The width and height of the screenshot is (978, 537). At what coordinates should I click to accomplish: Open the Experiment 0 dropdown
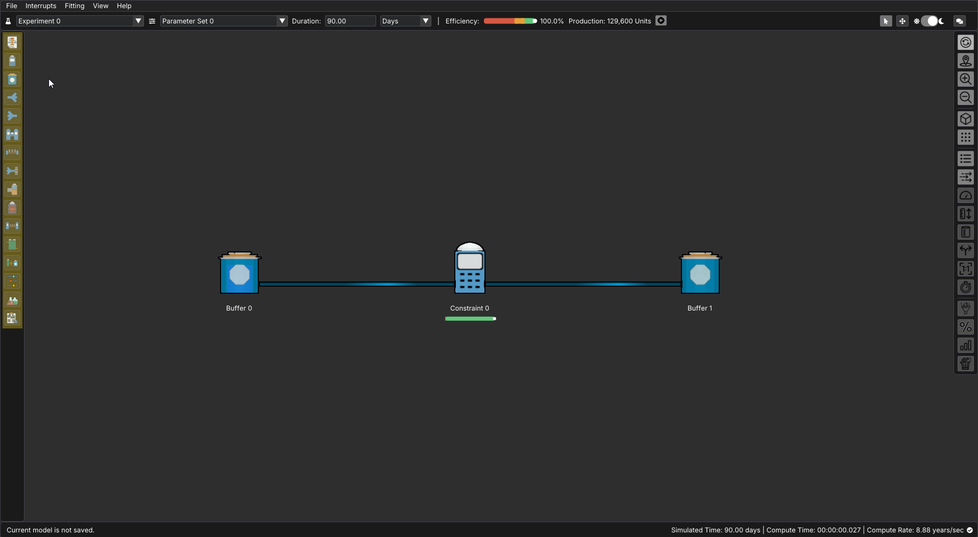coord(80,21)
